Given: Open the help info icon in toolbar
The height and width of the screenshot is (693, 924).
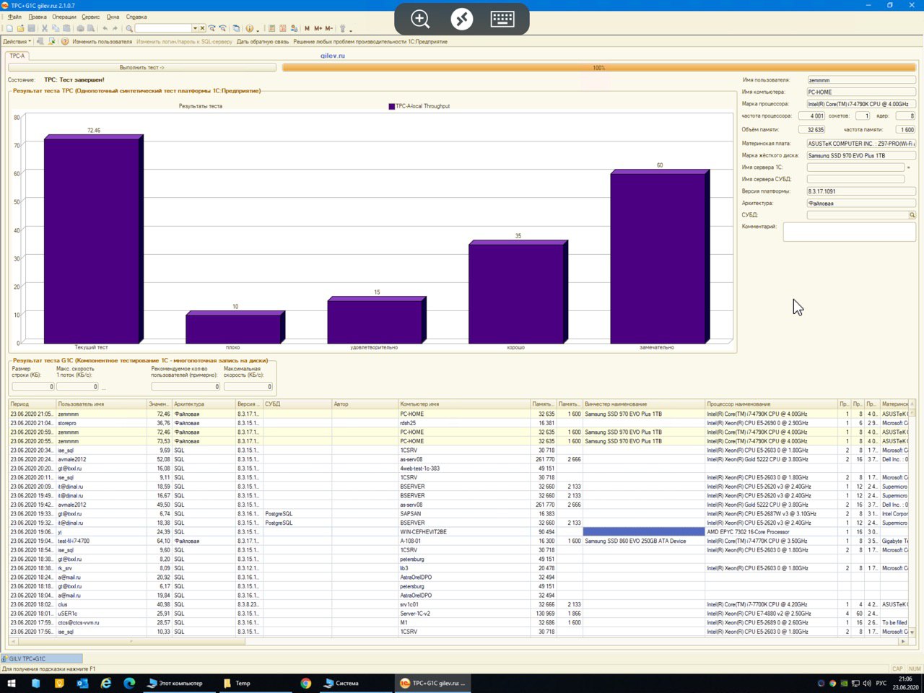Looking at the screenshot, I should pyautogui.click(x=249, y=28).
